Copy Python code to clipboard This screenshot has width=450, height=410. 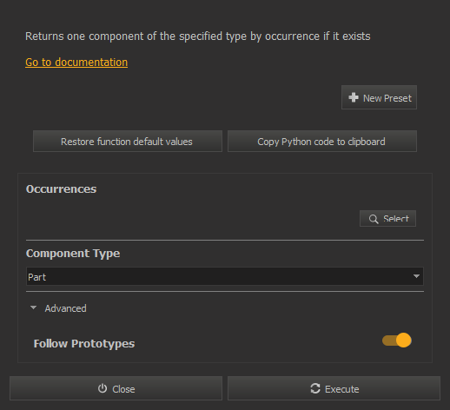coord(322,142)
